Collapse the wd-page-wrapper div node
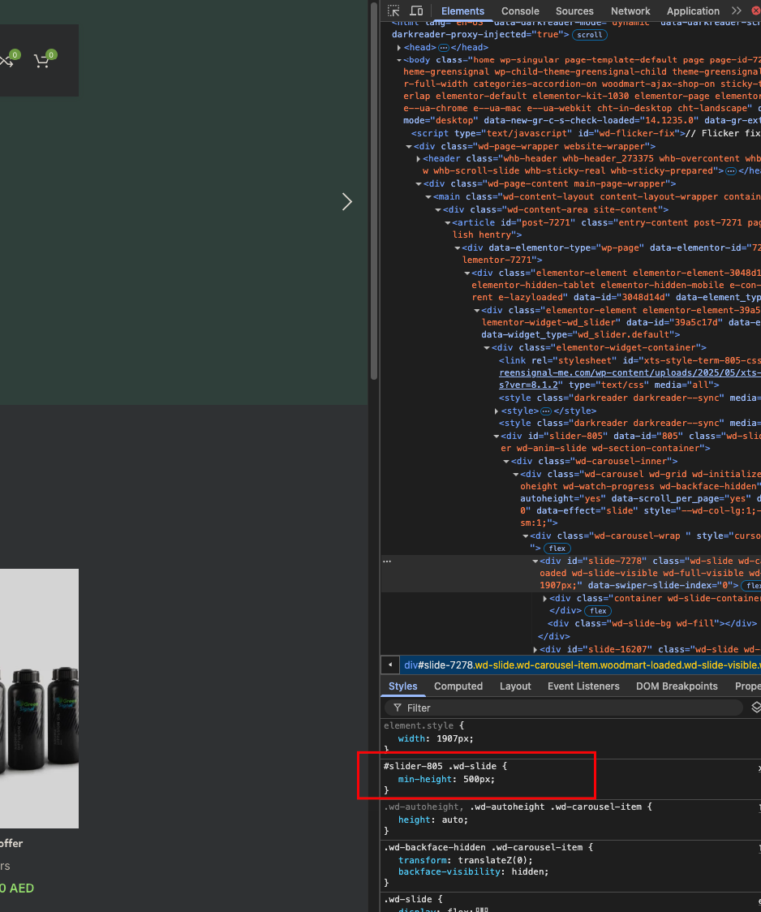Image resolution: width=761 pixels, height=912 pixels. (409, 147)
